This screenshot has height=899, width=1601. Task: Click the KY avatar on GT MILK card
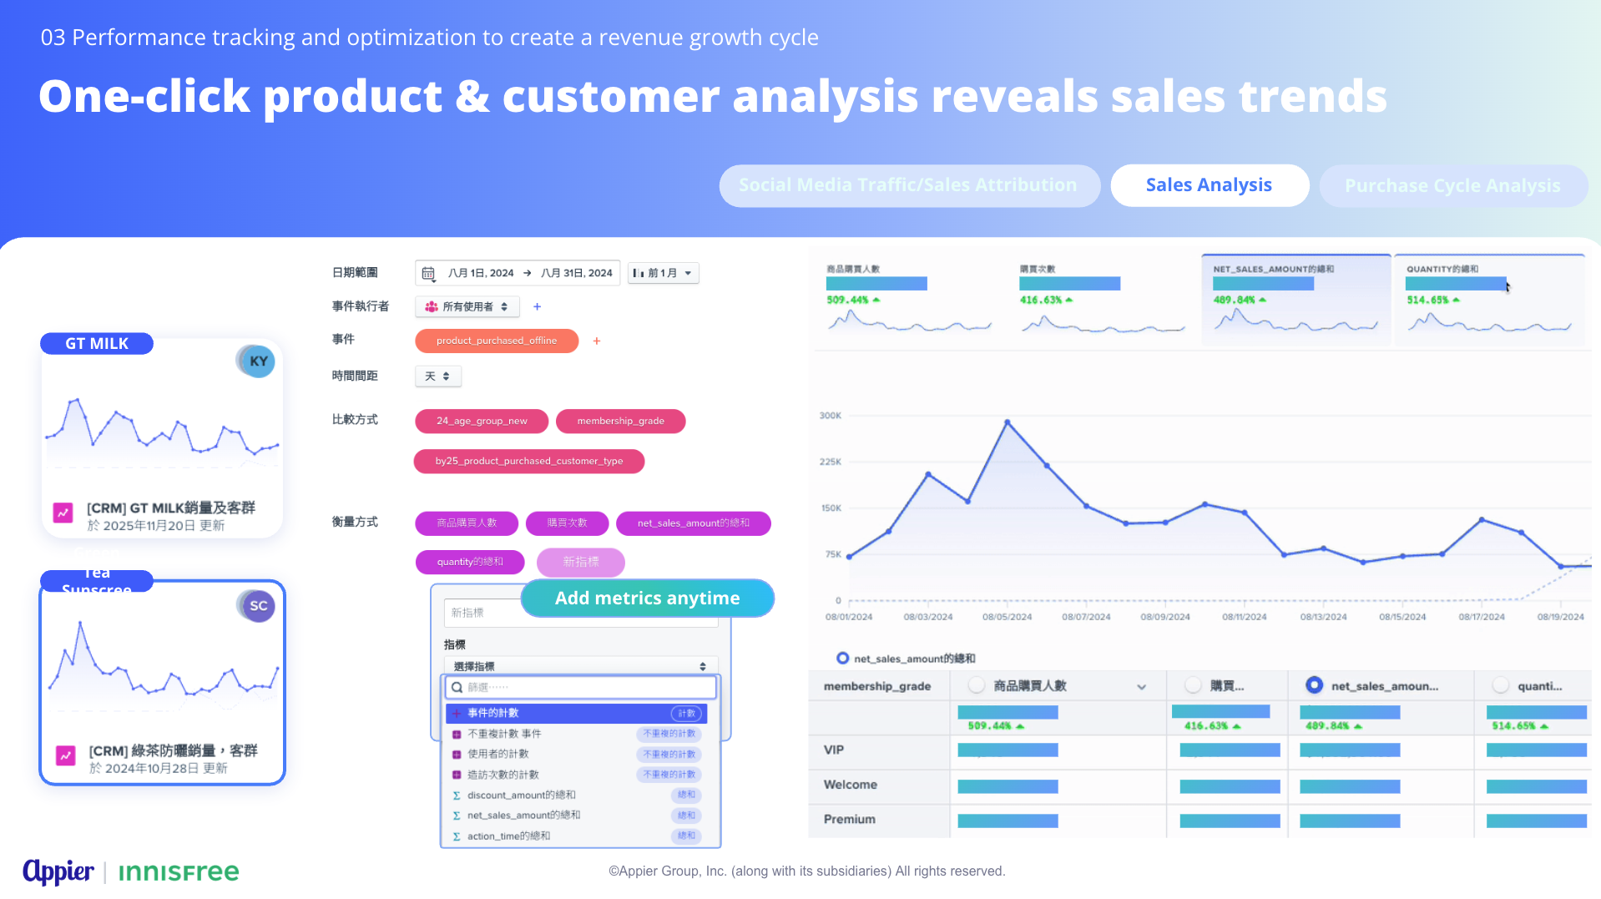coord(258,361)
